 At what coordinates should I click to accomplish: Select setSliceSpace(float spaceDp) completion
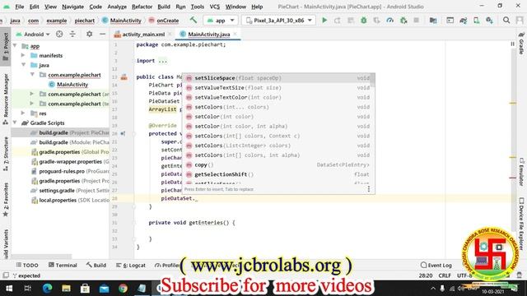(278, 78)
